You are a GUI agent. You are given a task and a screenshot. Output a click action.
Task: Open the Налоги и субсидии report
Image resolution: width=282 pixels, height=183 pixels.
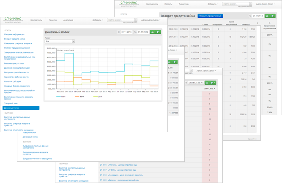(x=13, y=81)
